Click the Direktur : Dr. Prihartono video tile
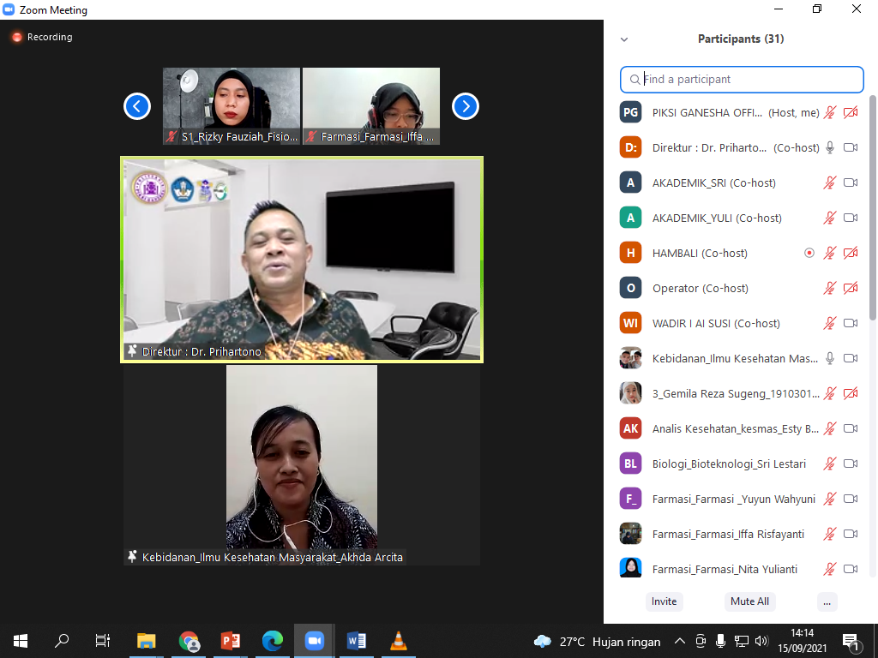 click(302, 260)
